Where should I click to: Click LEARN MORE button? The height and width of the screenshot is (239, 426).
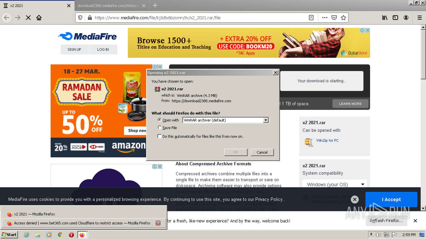coord(350,104)
